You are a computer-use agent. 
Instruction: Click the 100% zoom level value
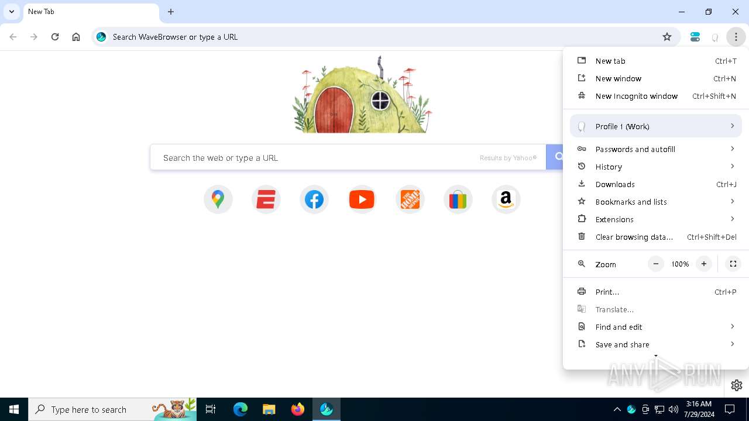680,264
